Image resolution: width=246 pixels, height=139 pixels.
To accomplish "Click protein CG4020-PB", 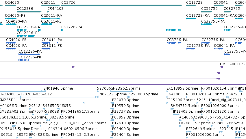I will (11, 43).
